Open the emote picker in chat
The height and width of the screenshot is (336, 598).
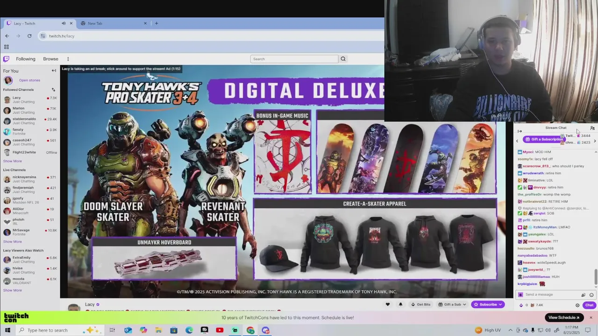point(591,294)
